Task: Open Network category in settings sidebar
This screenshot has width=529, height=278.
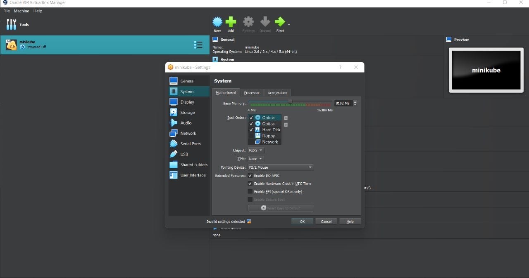Action: (189, 133)
